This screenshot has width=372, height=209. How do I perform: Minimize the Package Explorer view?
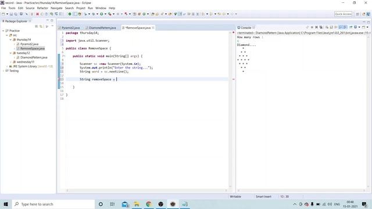coord(48,21)
